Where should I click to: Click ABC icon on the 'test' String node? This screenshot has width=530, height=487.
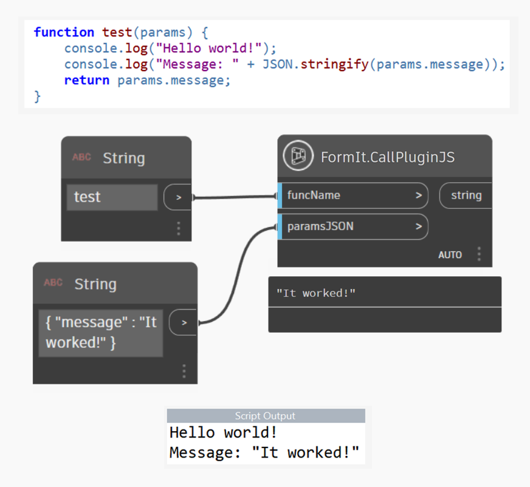click(81, 157)
